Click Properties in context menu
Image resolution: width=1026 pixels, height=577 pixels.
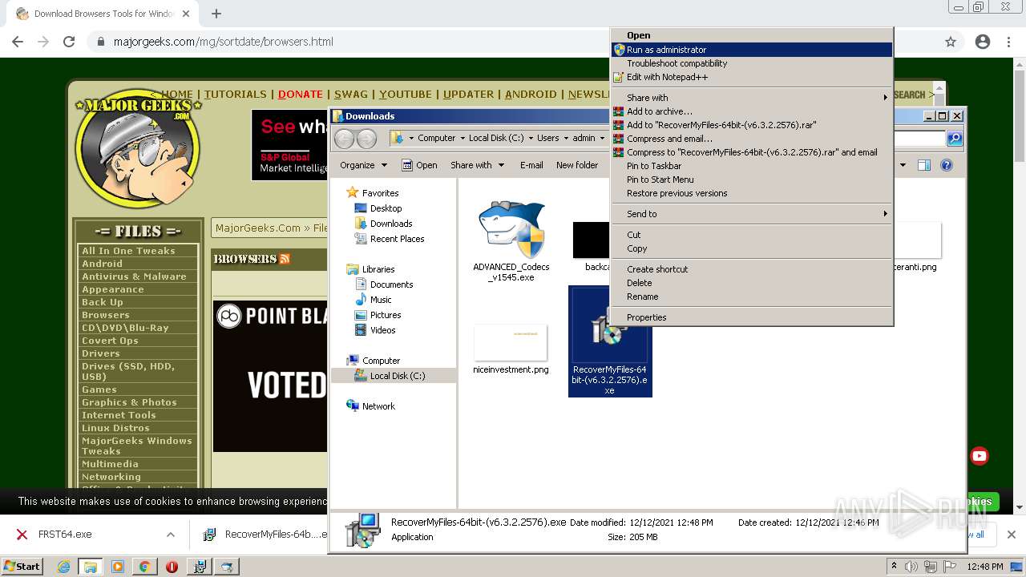[752, 317]
